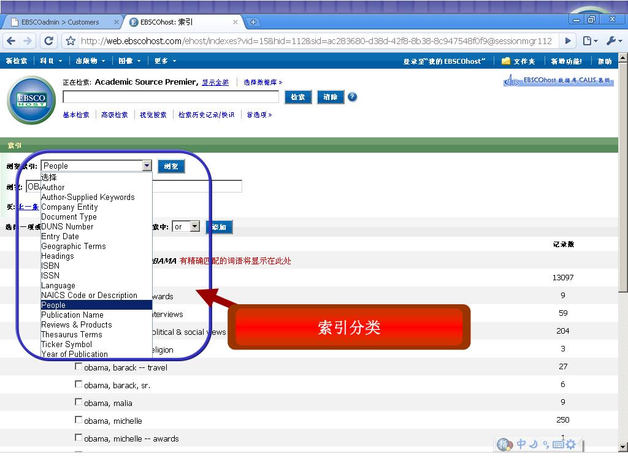Click the 添加 add button

click(219, 227)
